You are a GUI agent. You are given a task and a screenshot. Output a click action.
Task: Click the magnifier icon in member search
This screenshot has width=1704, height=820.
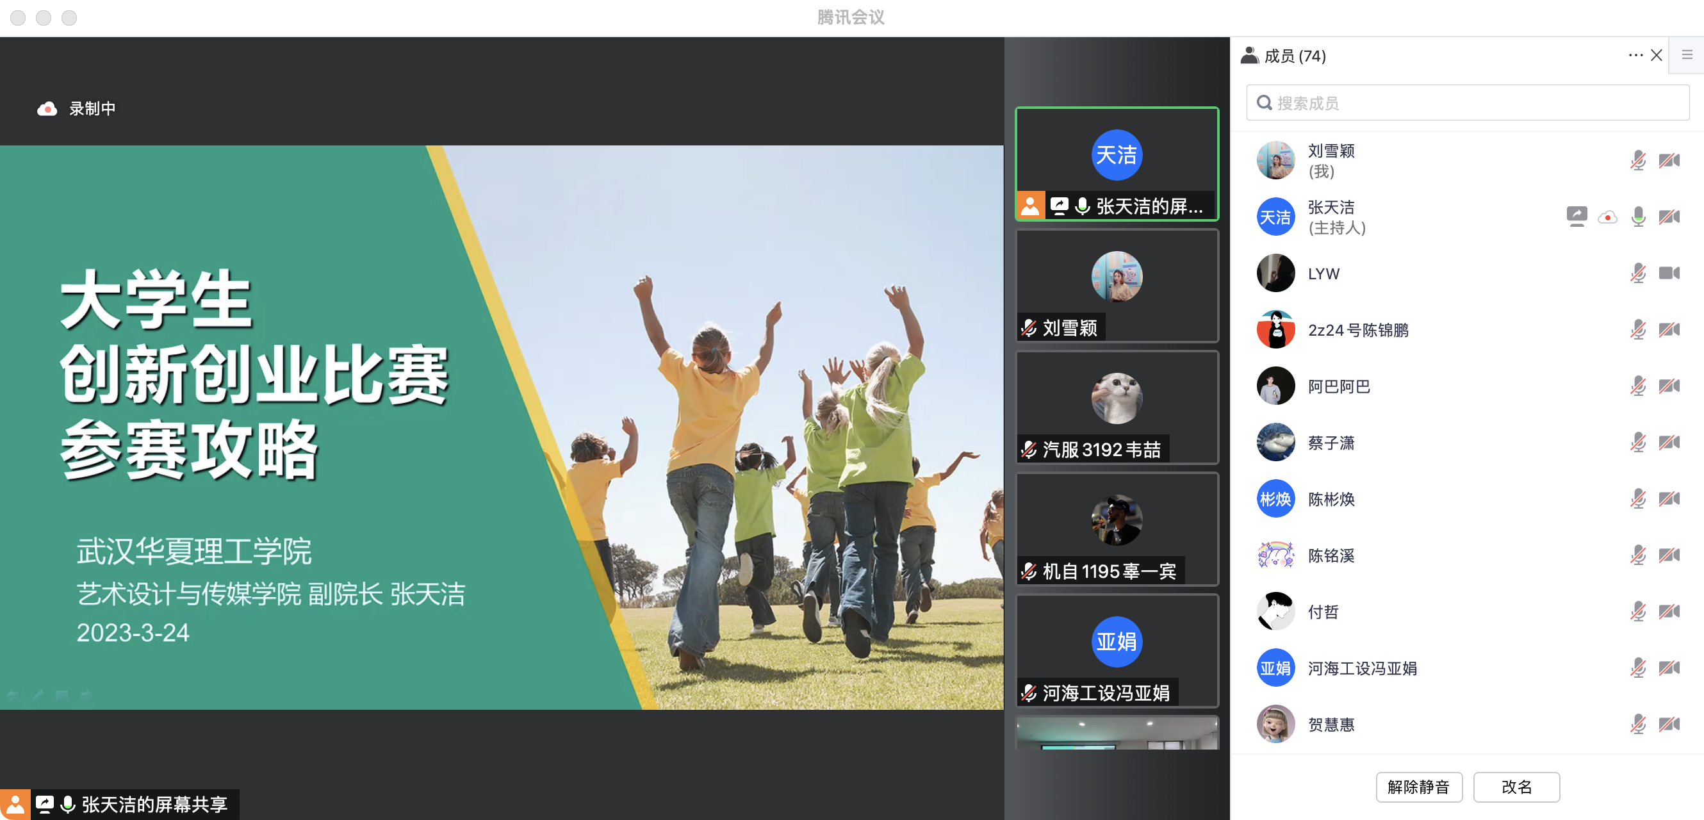tap(1264, 103)
